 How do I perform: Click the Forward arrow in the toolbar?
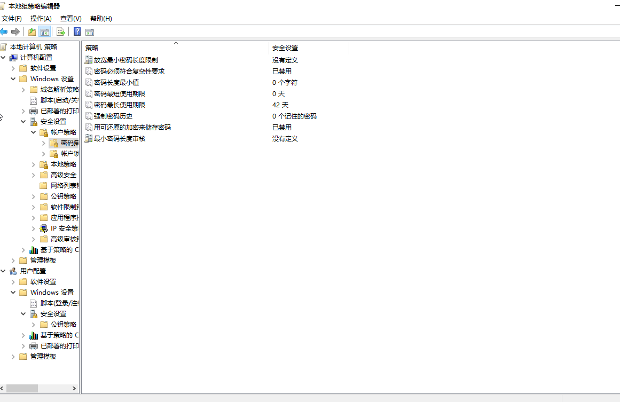[x=15, y=32]
